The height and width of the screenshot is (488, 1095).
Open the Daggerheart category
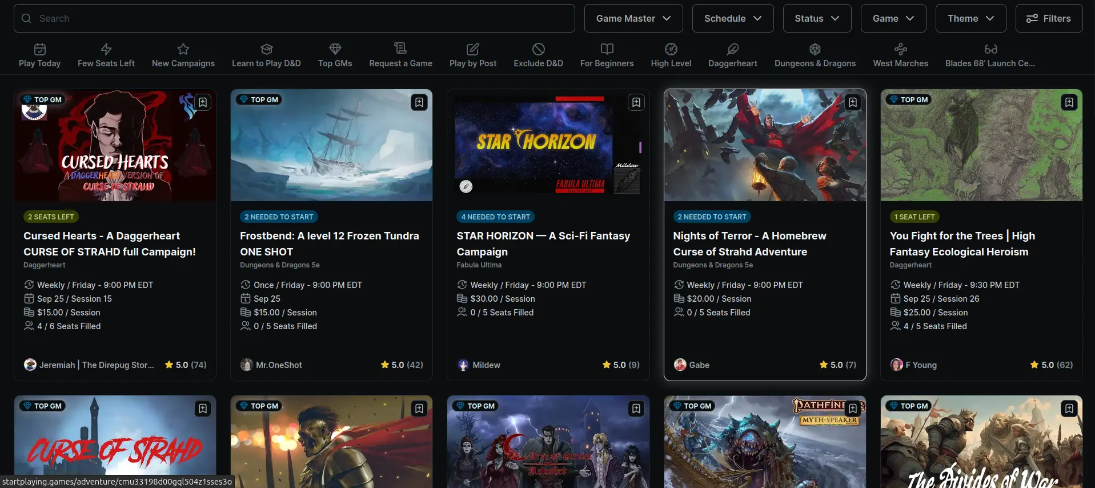coord(733,55)
